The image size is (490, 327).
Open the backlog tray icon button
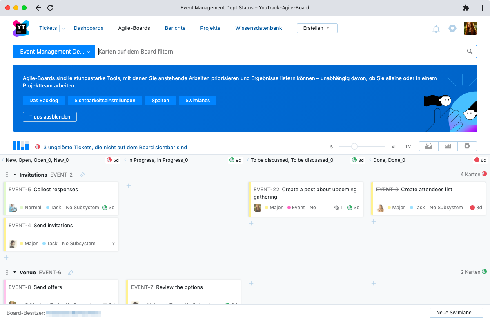[429, 146]
